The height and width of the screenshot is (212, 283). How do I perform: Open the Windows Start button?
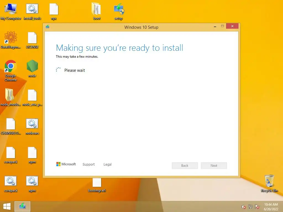click(7, 206)
